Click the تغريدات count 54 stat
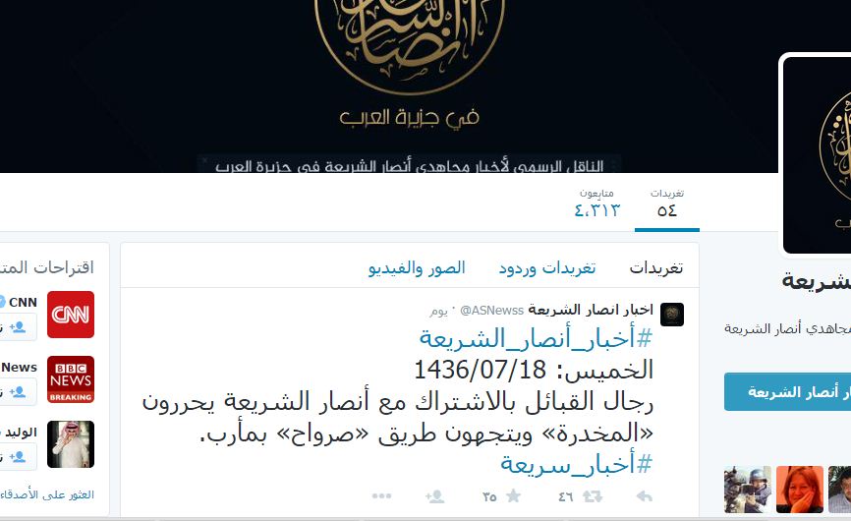 (667, 203)
